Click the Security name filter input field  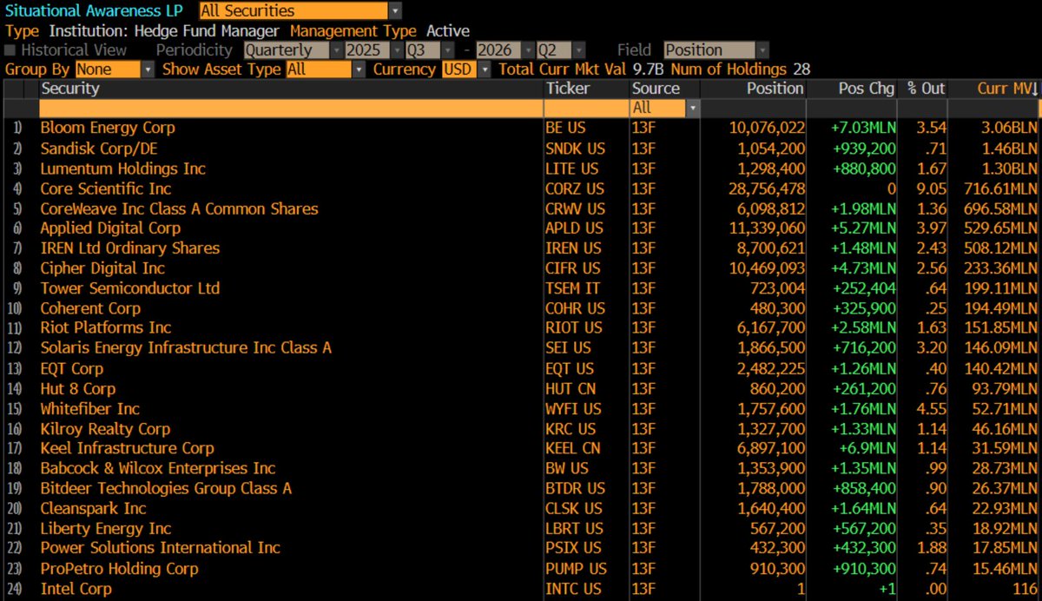point(291,109)
